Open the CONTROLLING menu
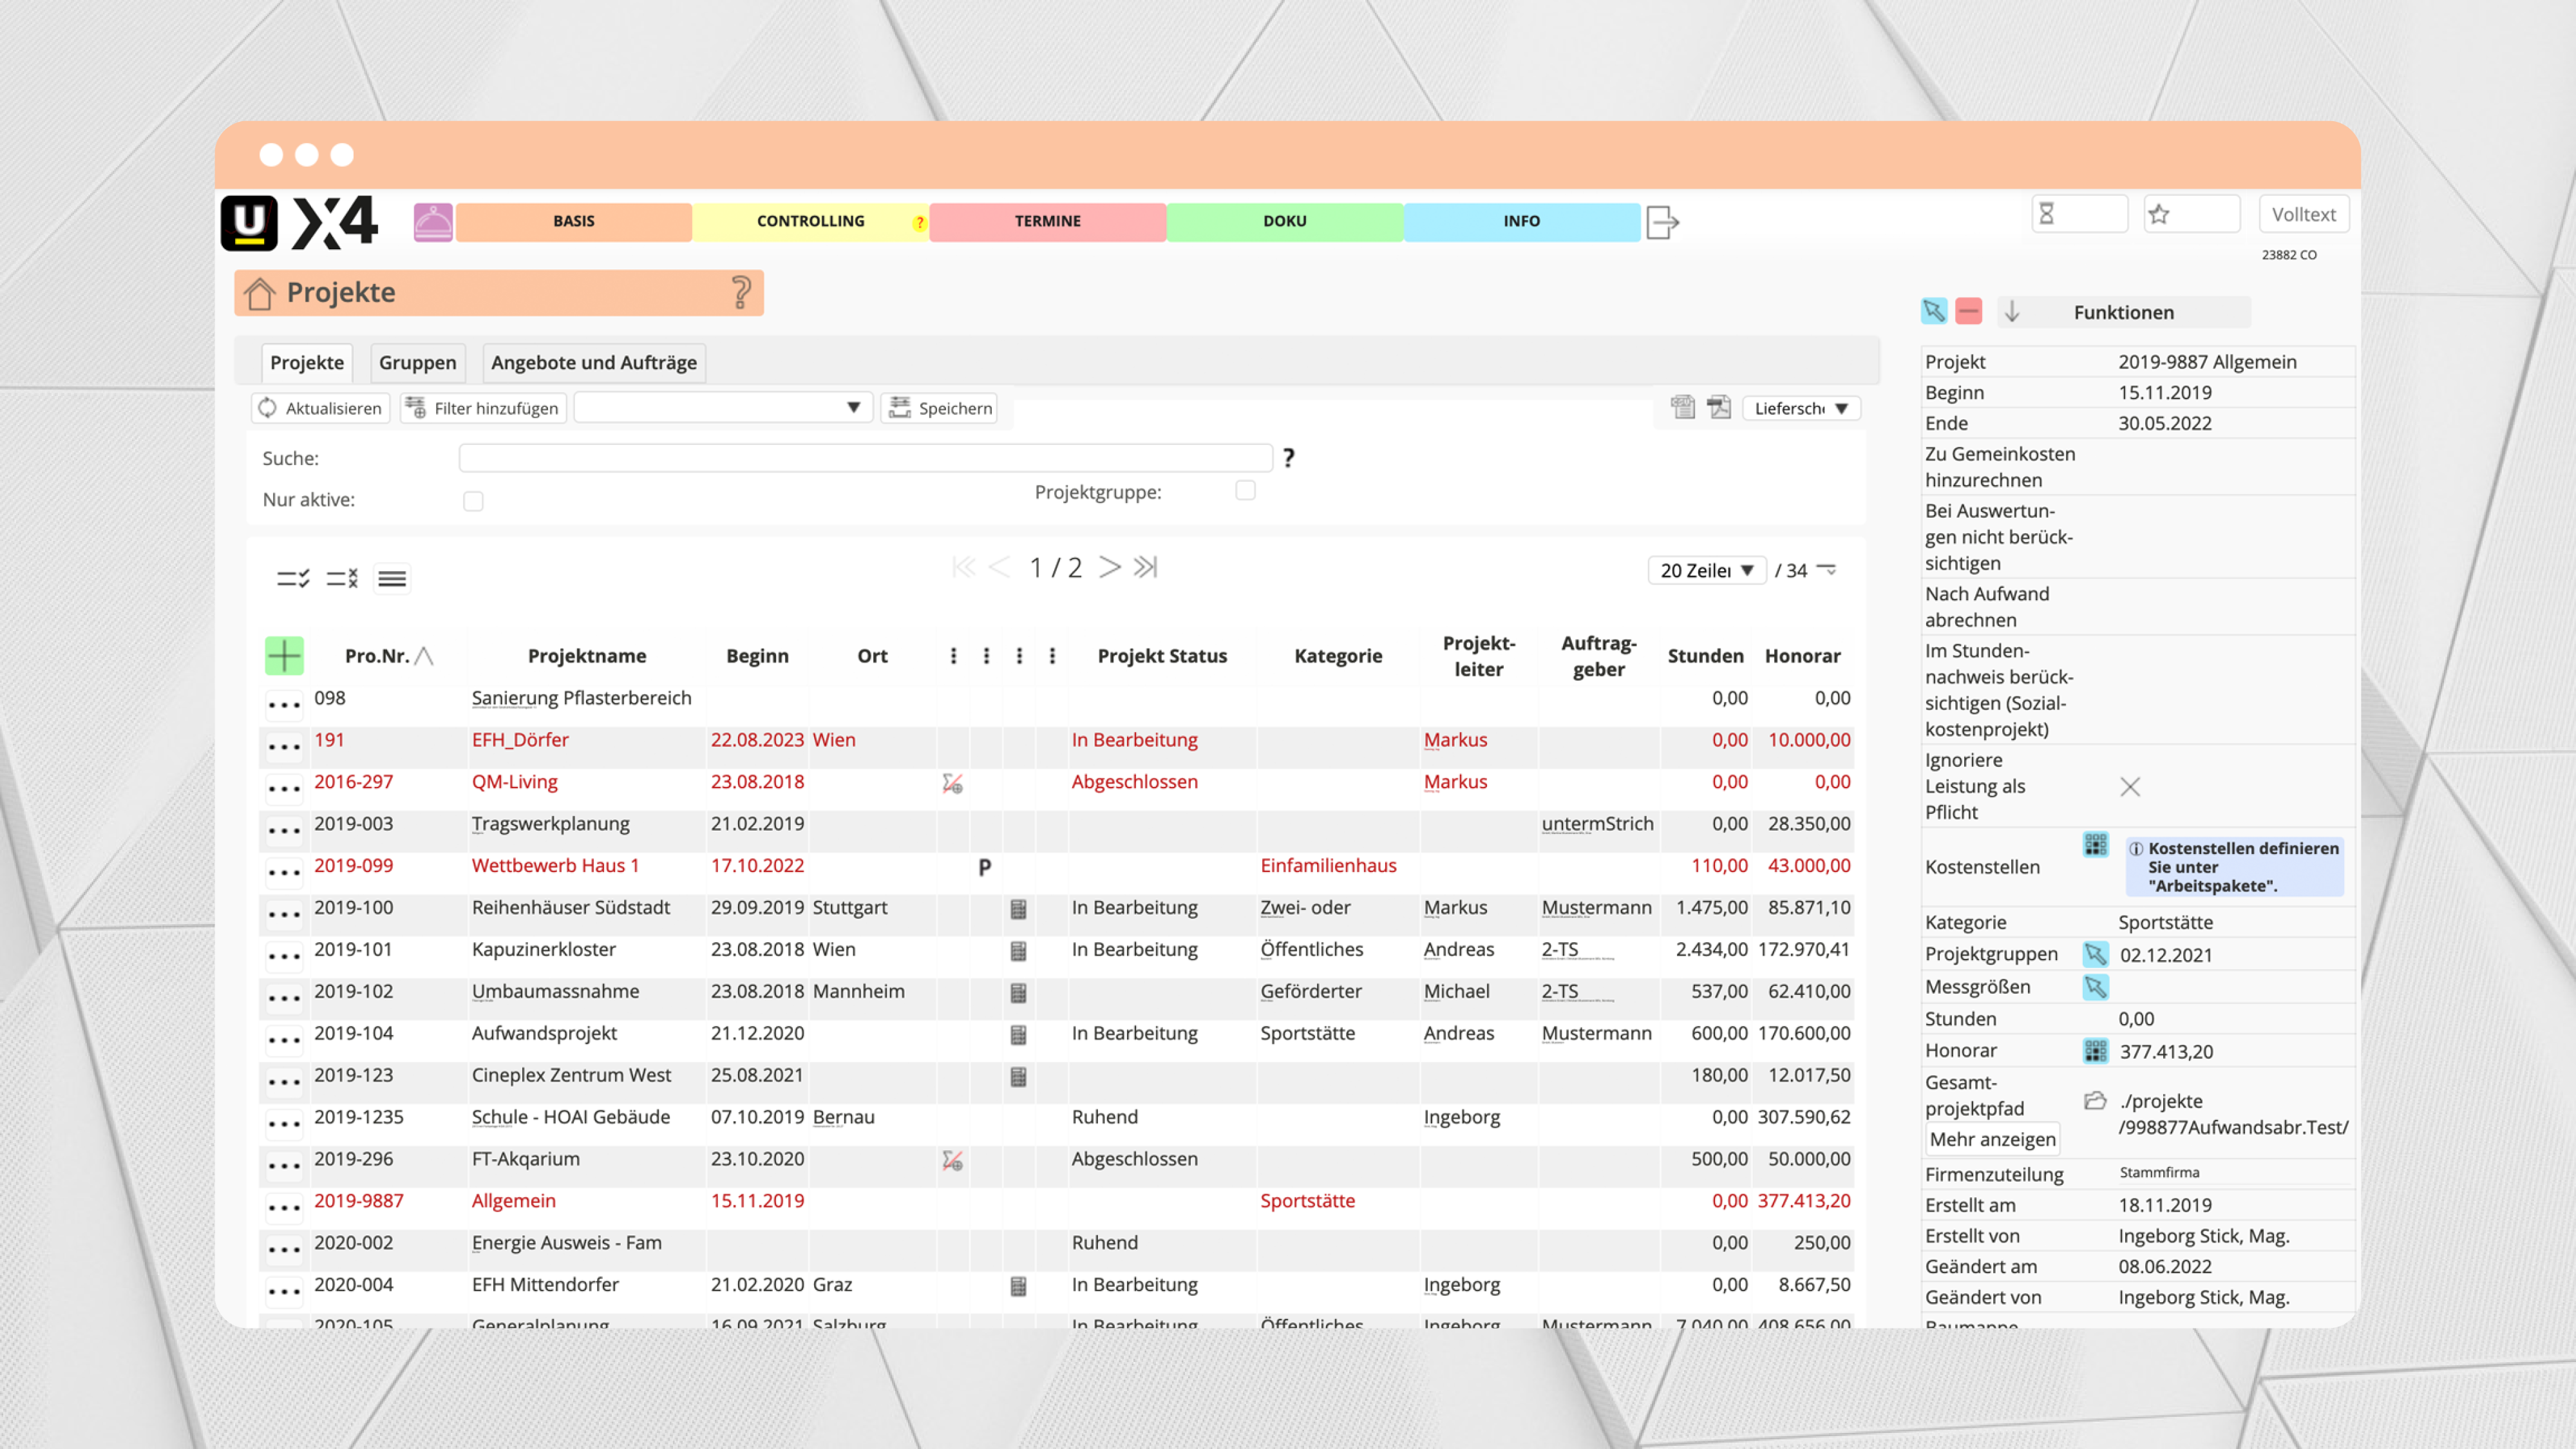Screen dimensions: 2576x1449 pos(810,221)
